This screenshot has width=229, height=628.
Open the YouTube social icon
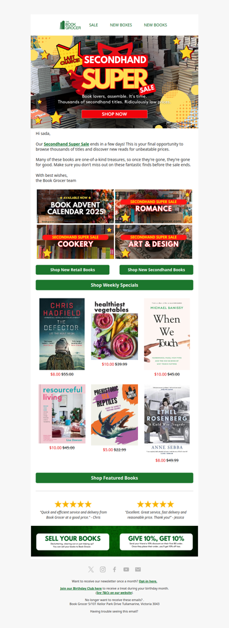pyautogui.click(x=127, y=569)
